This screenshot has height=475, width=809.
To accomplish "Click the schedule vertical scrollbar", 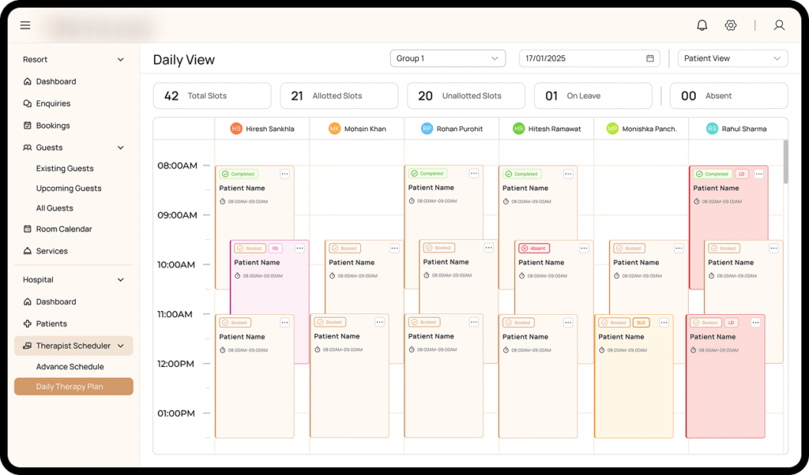I will [785, 162].
